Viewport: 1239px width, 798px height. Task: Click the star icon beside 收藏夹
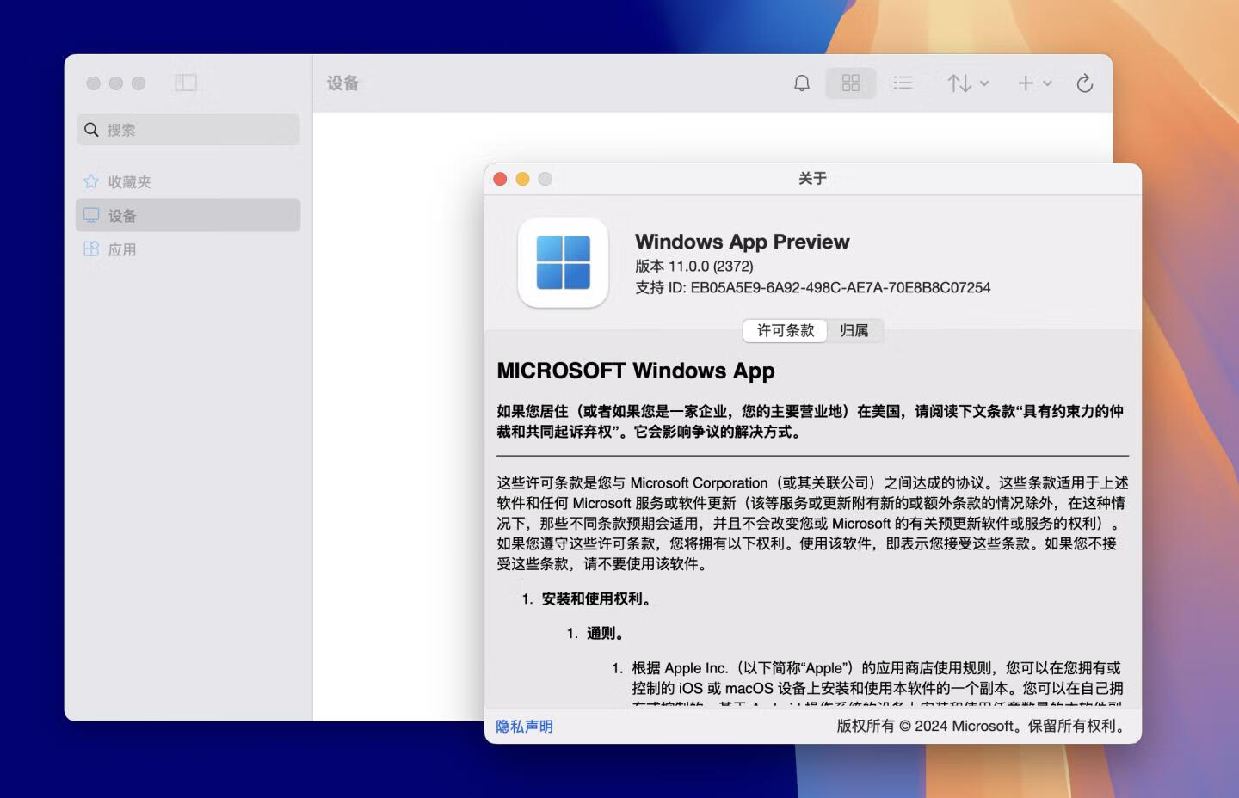(91, 181)
